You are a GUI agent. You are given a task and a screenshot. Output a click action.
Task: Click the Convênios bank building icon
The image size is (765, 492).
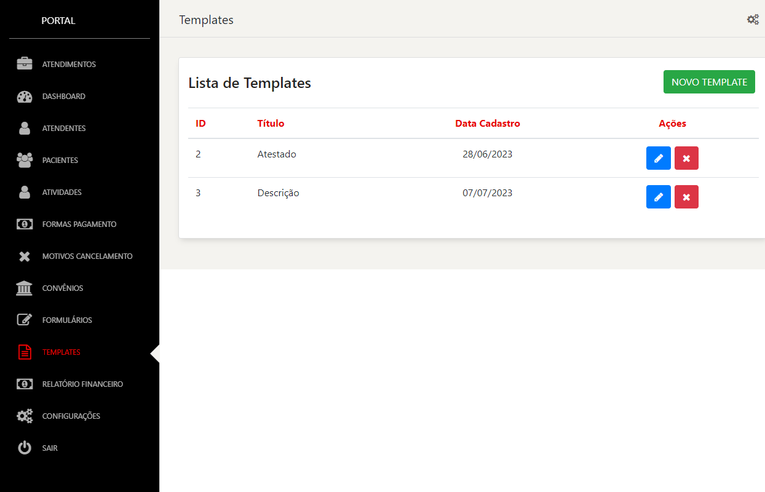(x=25, y=288)
